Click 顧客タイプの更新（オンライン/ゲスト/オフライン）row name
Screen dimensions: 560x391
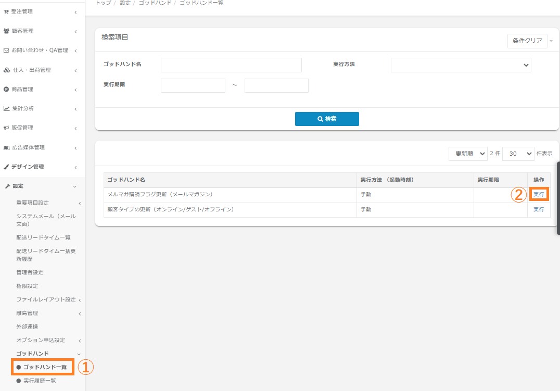click(x=171, y=209)
